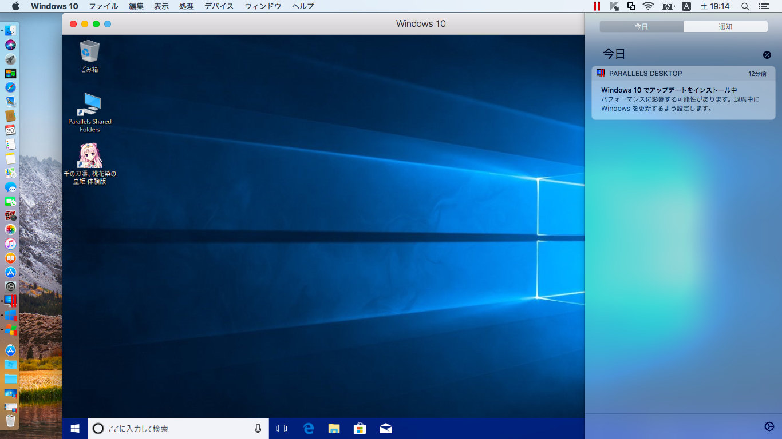Viewport: 782px width, 439px height.
Task: Click the Kaspersky icon in the menu bar
Action: (614, 6)
